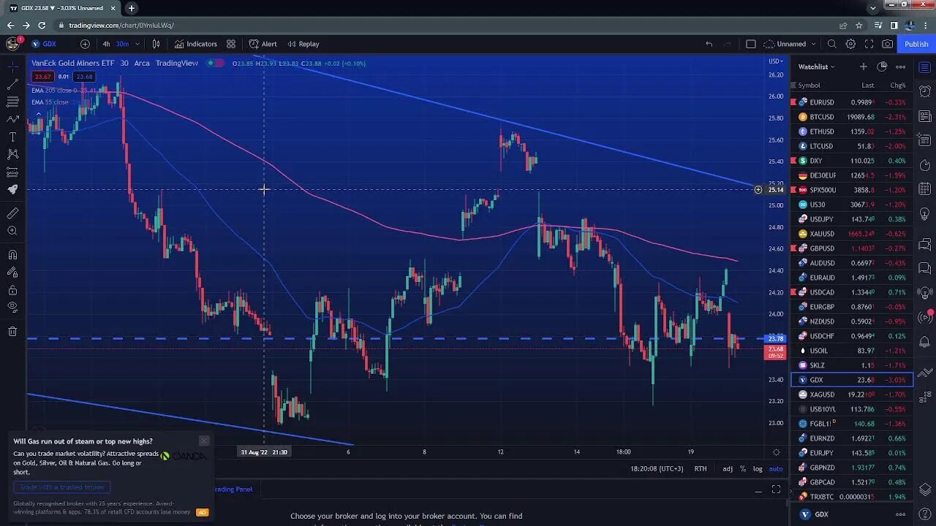Open the GDX symbol selector

(x=44, y=44)
